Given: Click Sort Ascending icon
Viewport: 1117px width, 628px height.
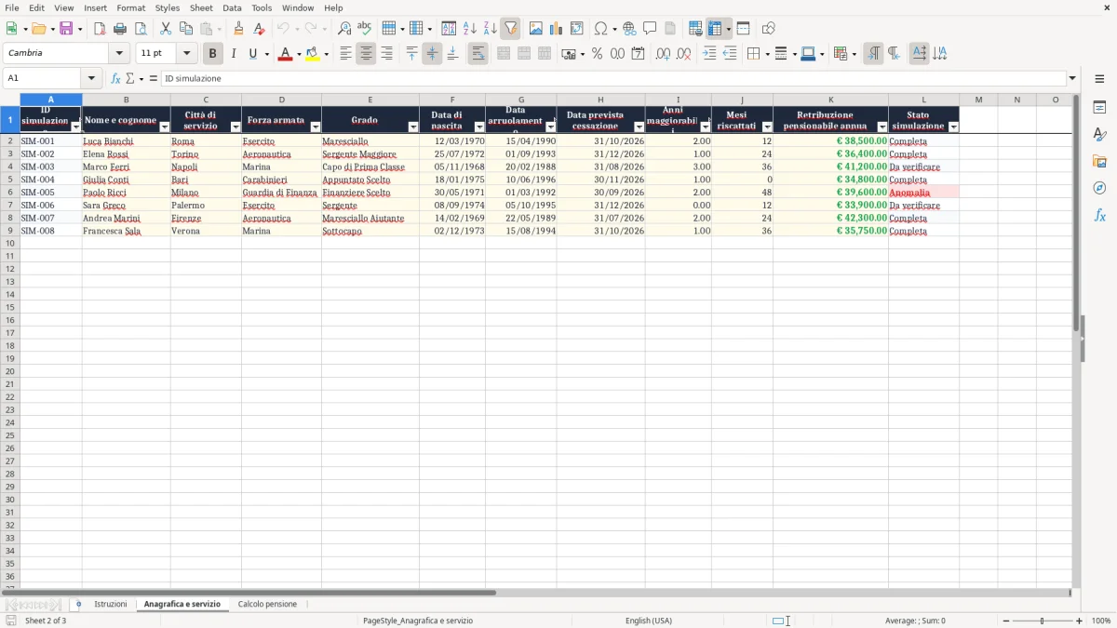Looking at the screenshot, I should [x=470, y=29].
